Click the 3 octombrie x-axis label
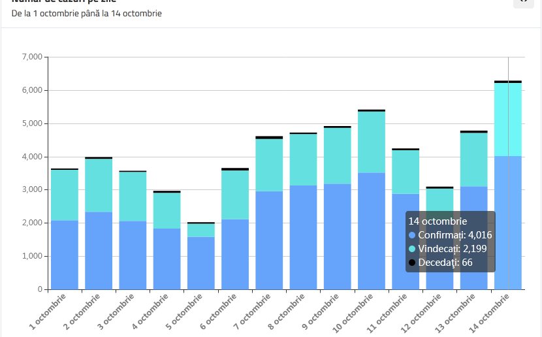 116,311
